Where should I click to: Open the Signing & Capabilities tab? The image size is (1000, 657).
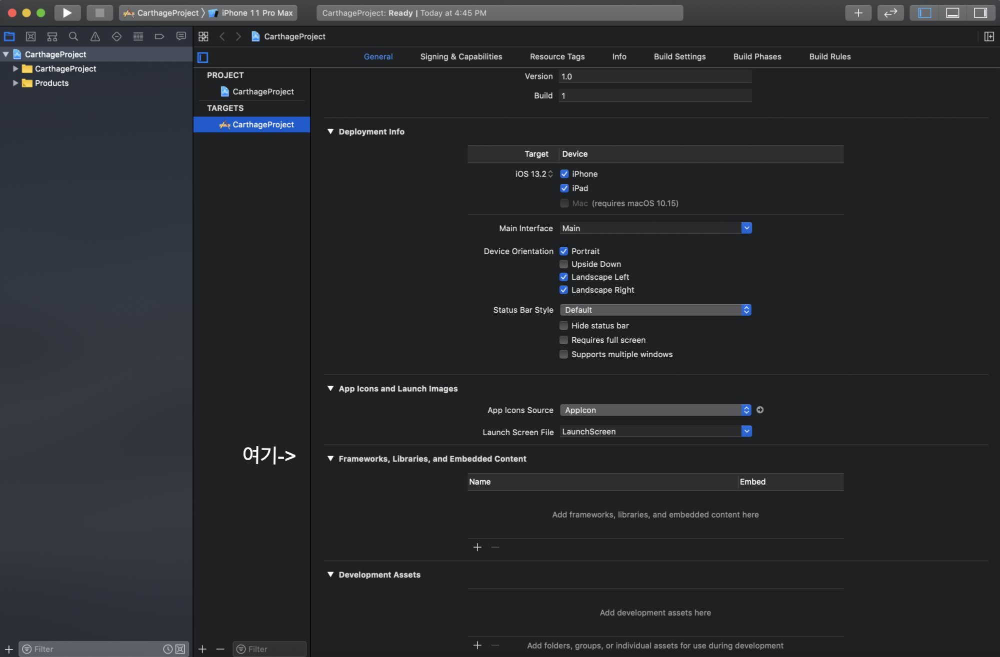[x=461, y=57]
